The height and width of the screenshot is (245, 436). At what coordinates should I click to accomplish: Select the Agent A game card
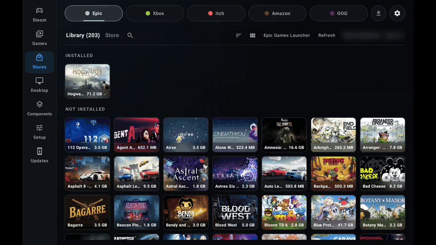click(x=137, y=135)
